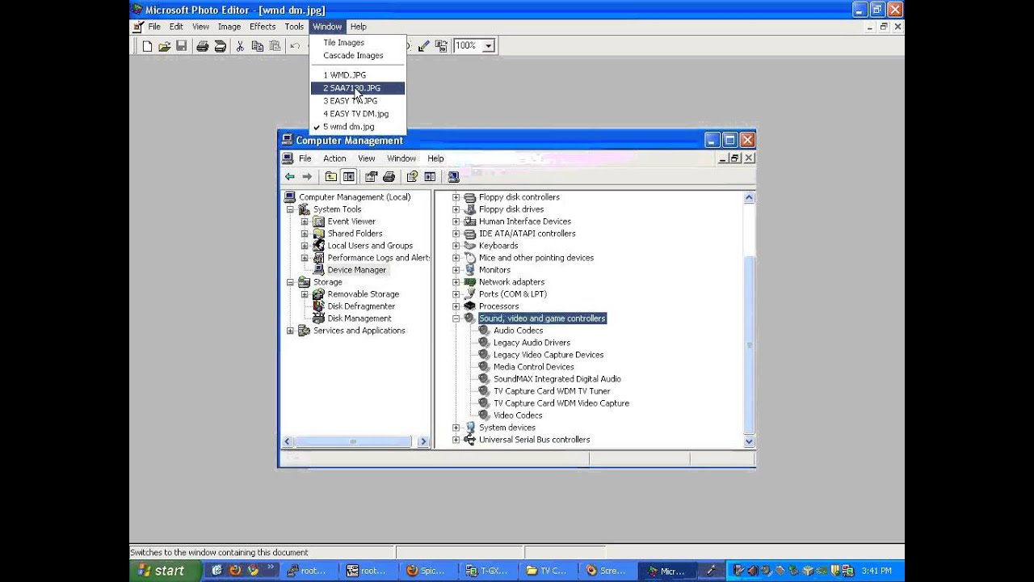Click the toolbar icon just left of zoom box
Viewport: 1034px width, 582px height.
tap(441, 46)
